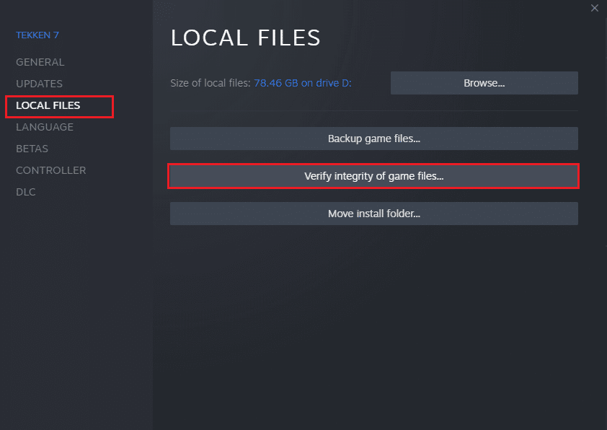Viewport: 607px width, 430px height.
Task: Open the LANGUAGE settings section
Action: pyautogui.click(x=44, y=127)
